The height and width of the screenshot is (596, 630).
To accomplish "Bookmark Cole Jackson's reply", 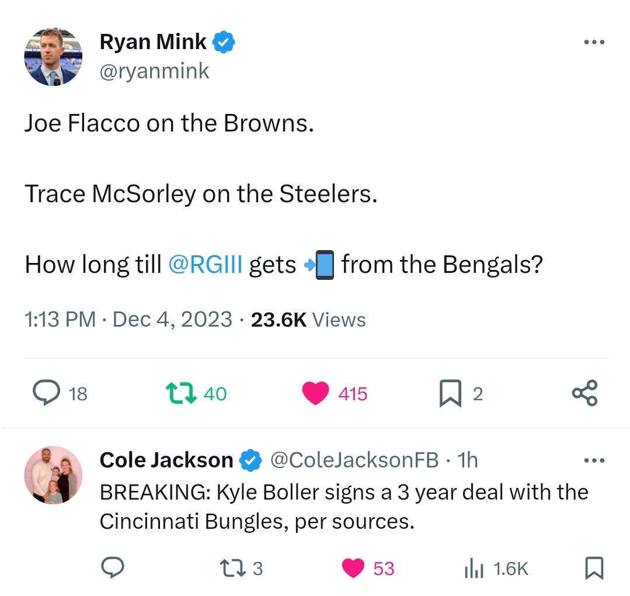I will tap(594, 568).
